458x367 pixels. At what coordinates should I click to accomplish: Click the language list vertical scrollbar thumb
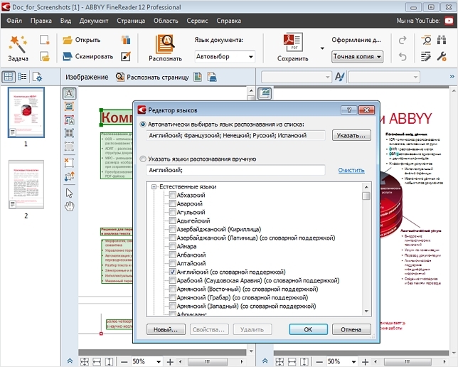[x=366, y=196]
